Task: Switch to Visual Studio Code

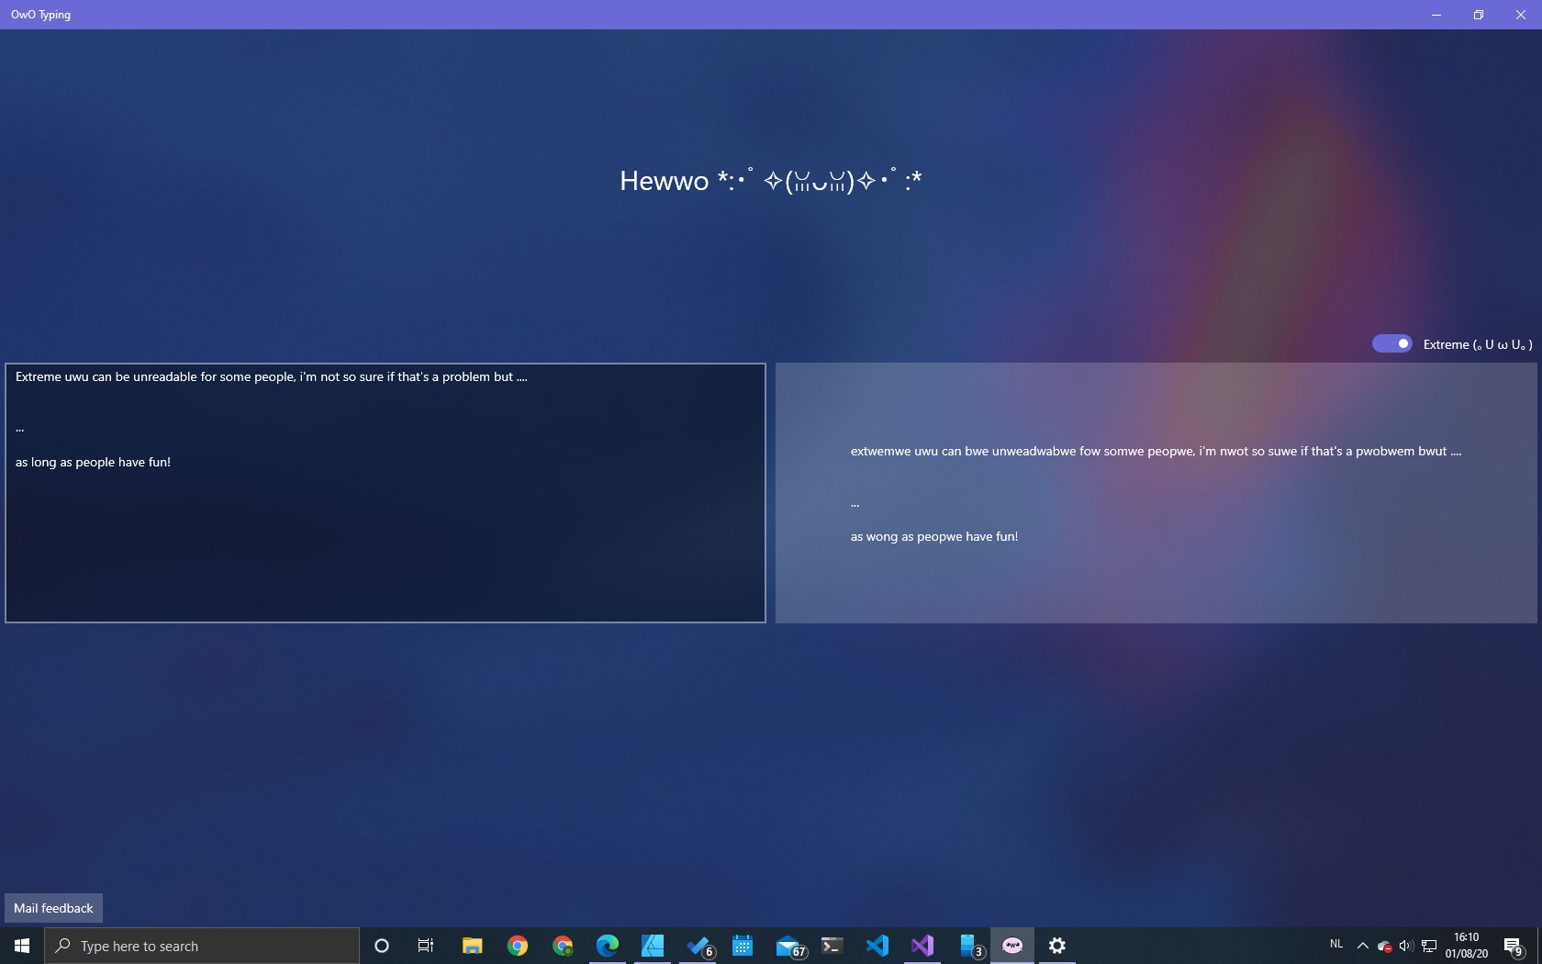Action: (877, 946)
